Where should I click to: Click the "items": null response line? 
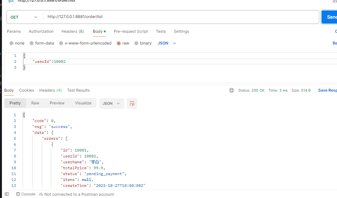[77, 180]
